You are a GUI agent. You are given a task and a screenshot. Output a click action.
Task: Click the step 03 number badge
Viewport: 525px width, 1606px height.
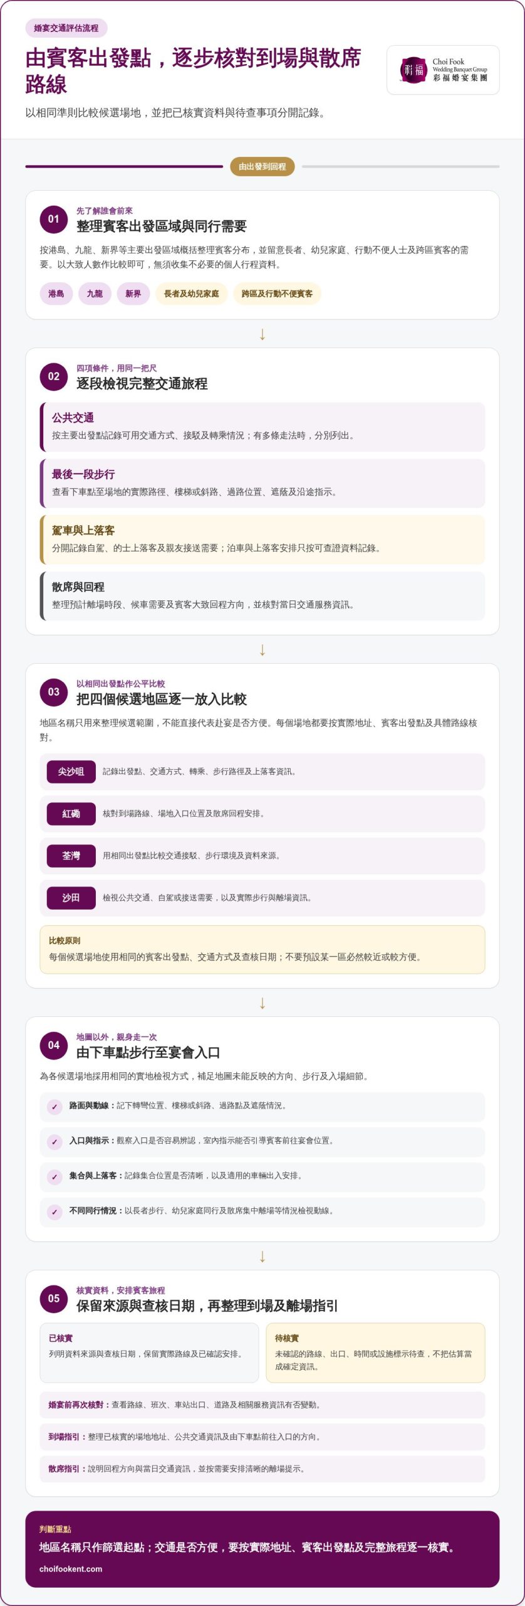pyautogui.click(x=53, y=692)
